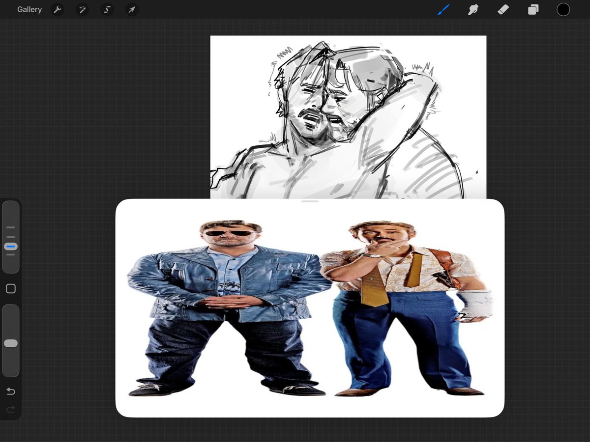Open the Adjustments magic wand menu

tap(82, 9)
